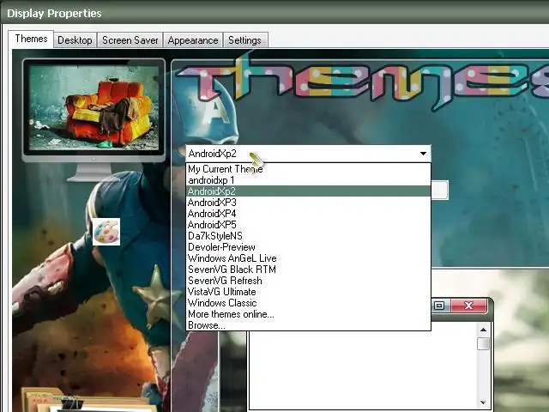Select the SevenVG Refresh theme
The height and width of the screenshot is (412, 549).
[x=308, y=281]
